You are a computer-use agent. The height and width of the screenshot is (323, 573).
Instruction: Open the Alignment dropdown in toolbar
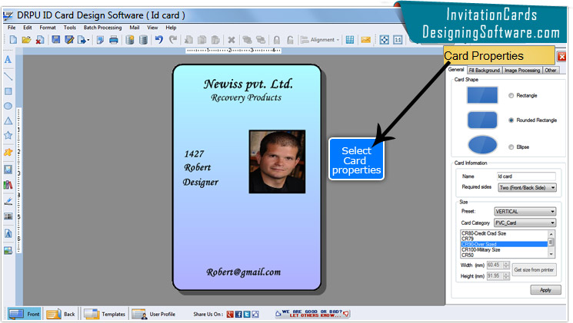[321, 40]
